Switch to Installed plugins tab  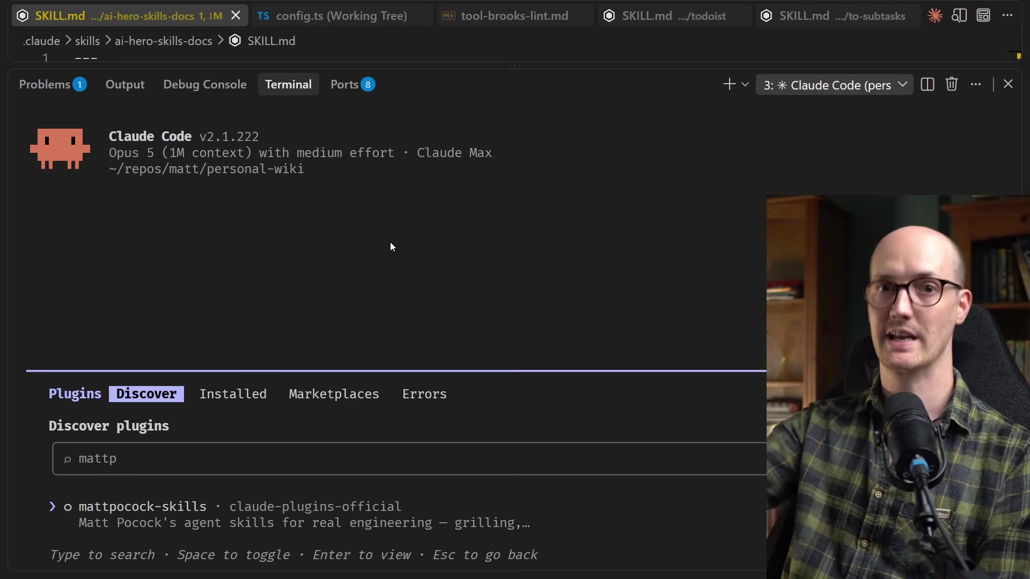point(233,394)
